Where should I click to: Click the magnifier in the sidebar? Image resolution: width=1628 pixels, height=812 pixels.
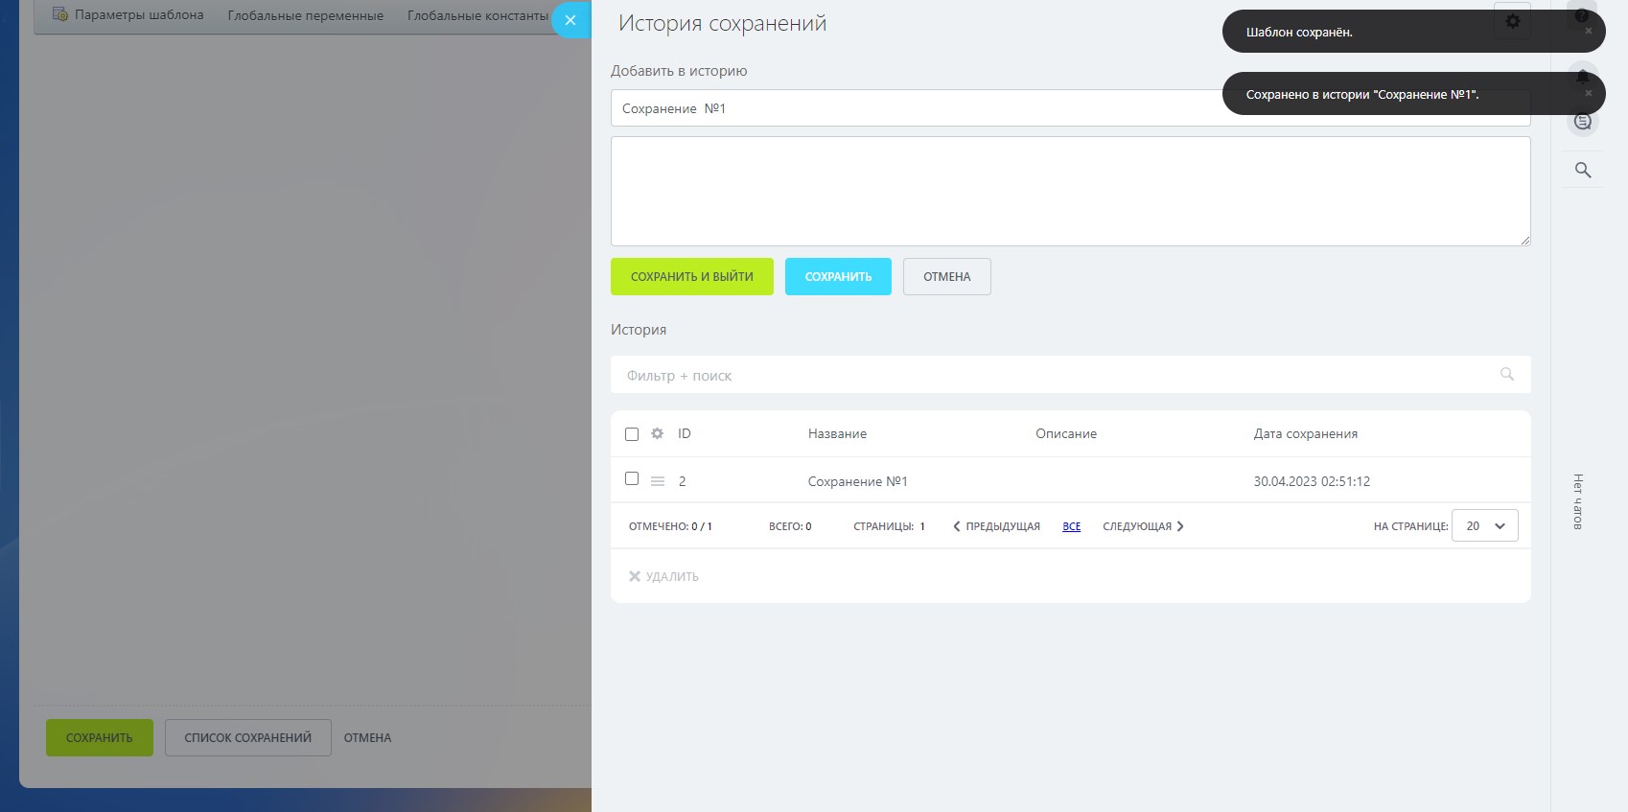tap(1583, 170)
